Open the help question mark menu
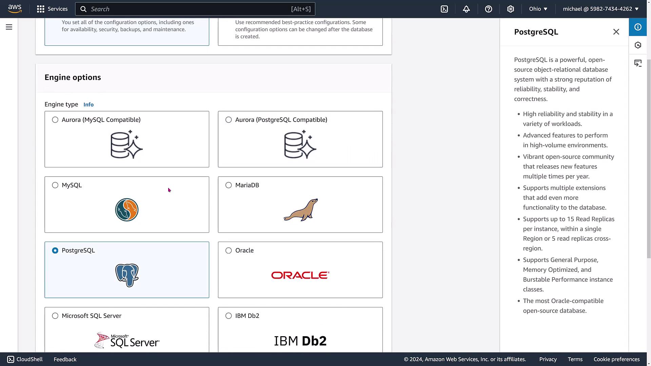 (488, 9)
